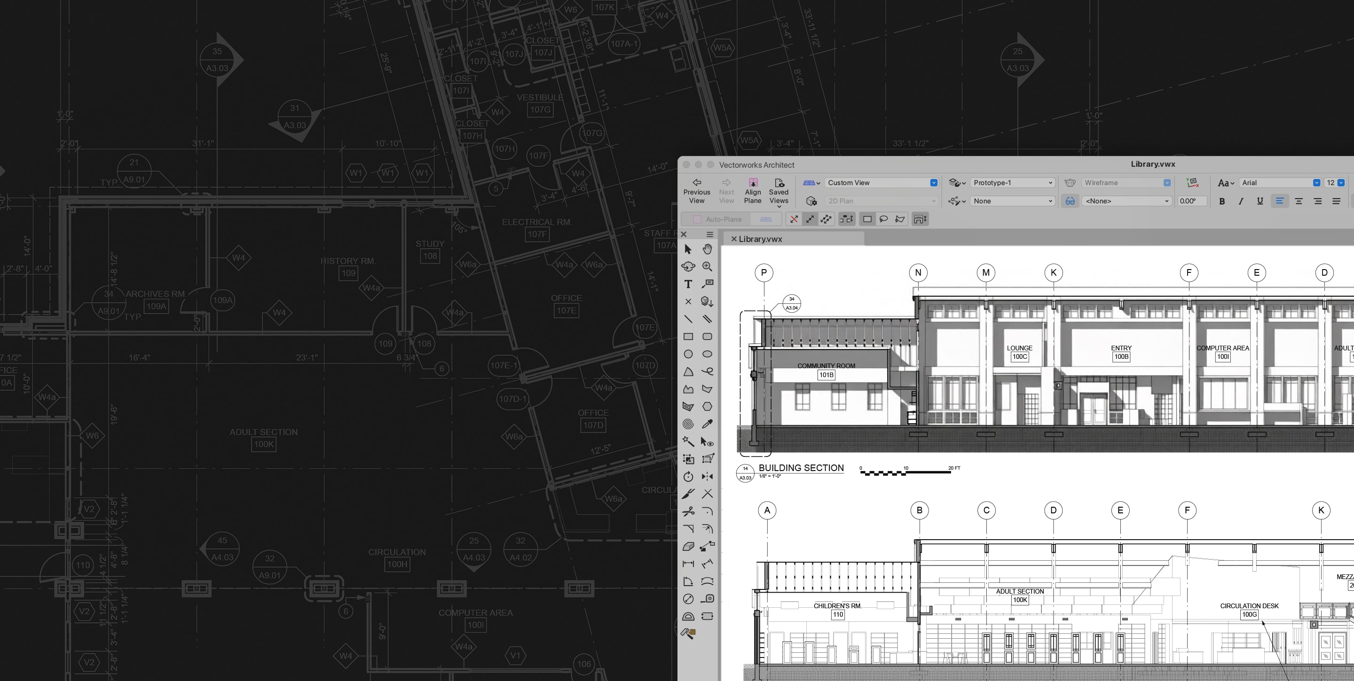Select the Circle tool
Viewport: 1354px width, 681px height.
tap(688, 355)
